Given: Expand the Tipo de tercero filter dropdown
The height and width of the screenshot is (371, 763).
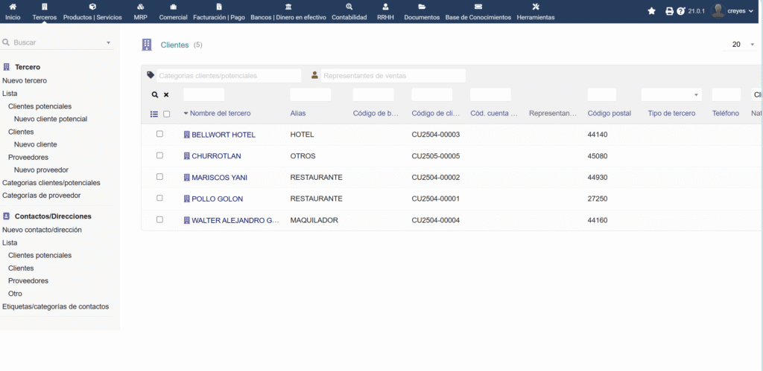Looking at the screenshot, I should tap(671, 95).
